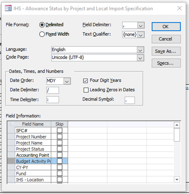Open the Language dropdown list
Image resolution: width=189 pixels, height=194 pixels.
coord(140,50)
